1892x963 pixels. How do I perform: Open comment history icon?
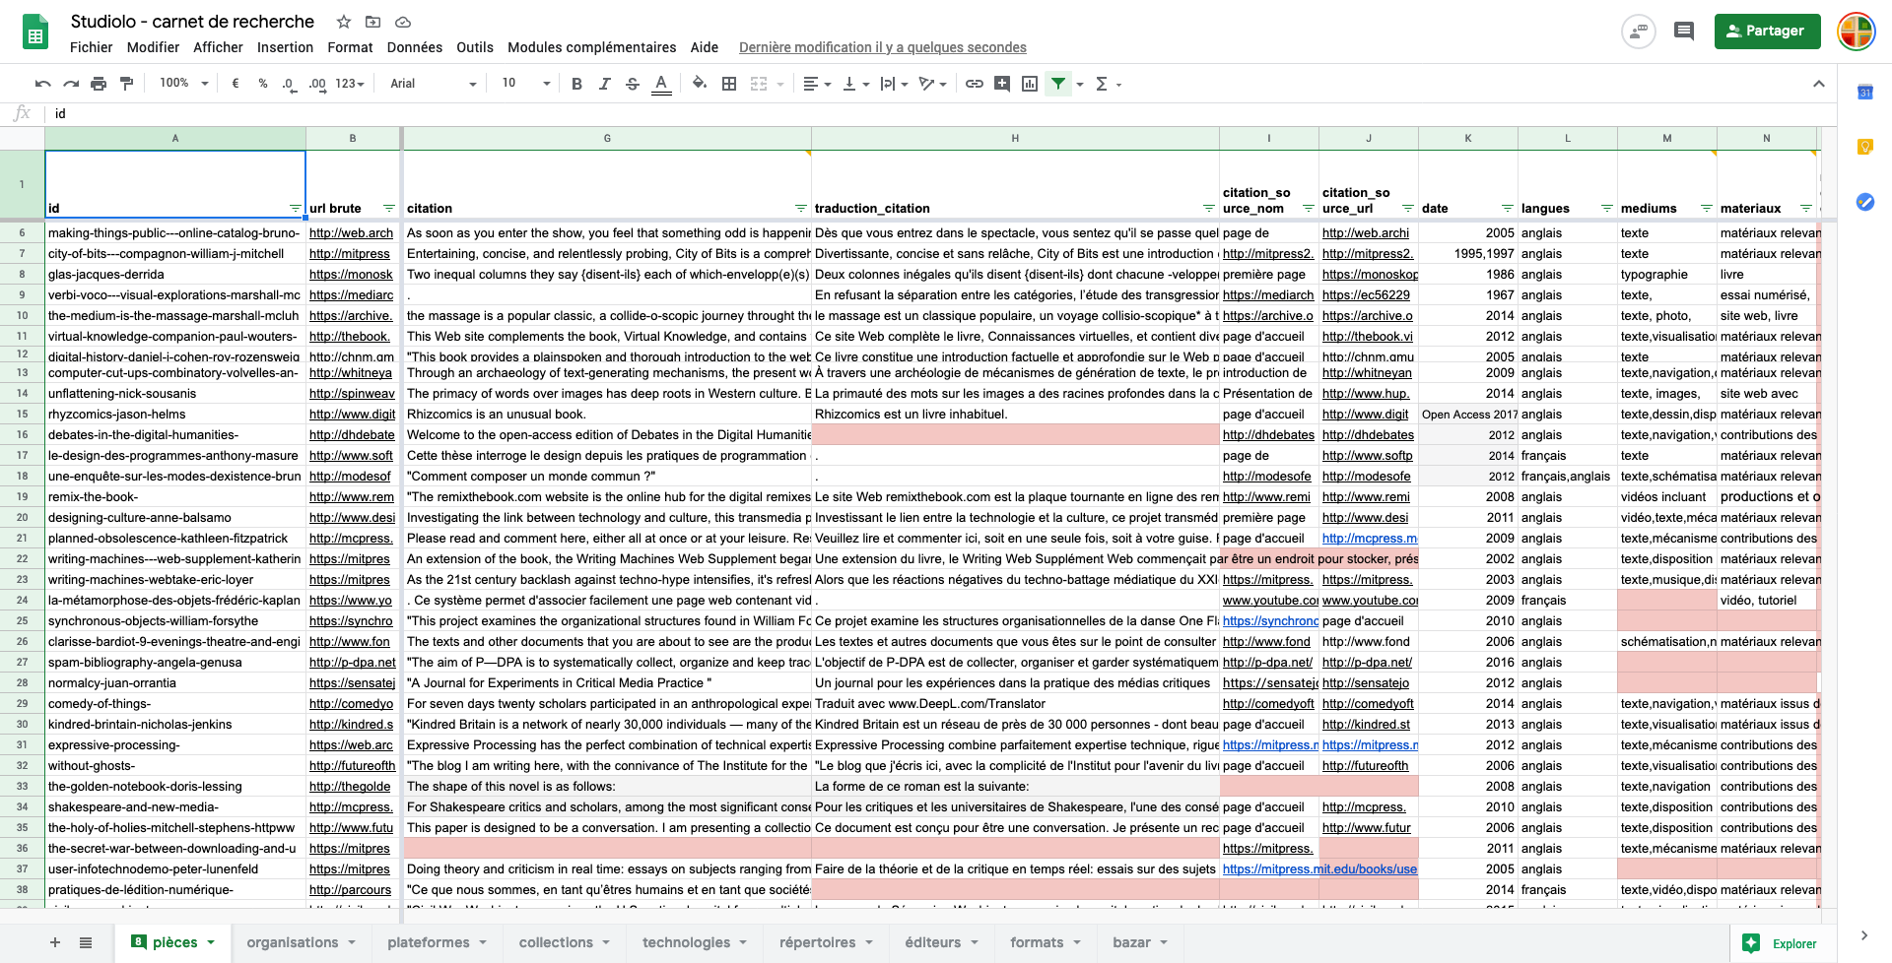point(1684,31)
